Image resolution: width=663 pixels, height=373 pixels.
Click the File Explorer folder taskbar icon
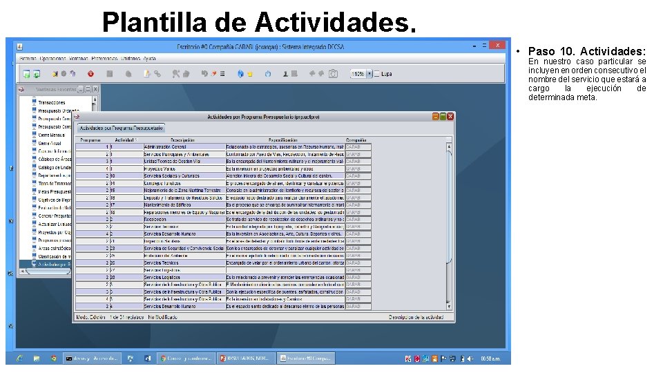(37, 358)
